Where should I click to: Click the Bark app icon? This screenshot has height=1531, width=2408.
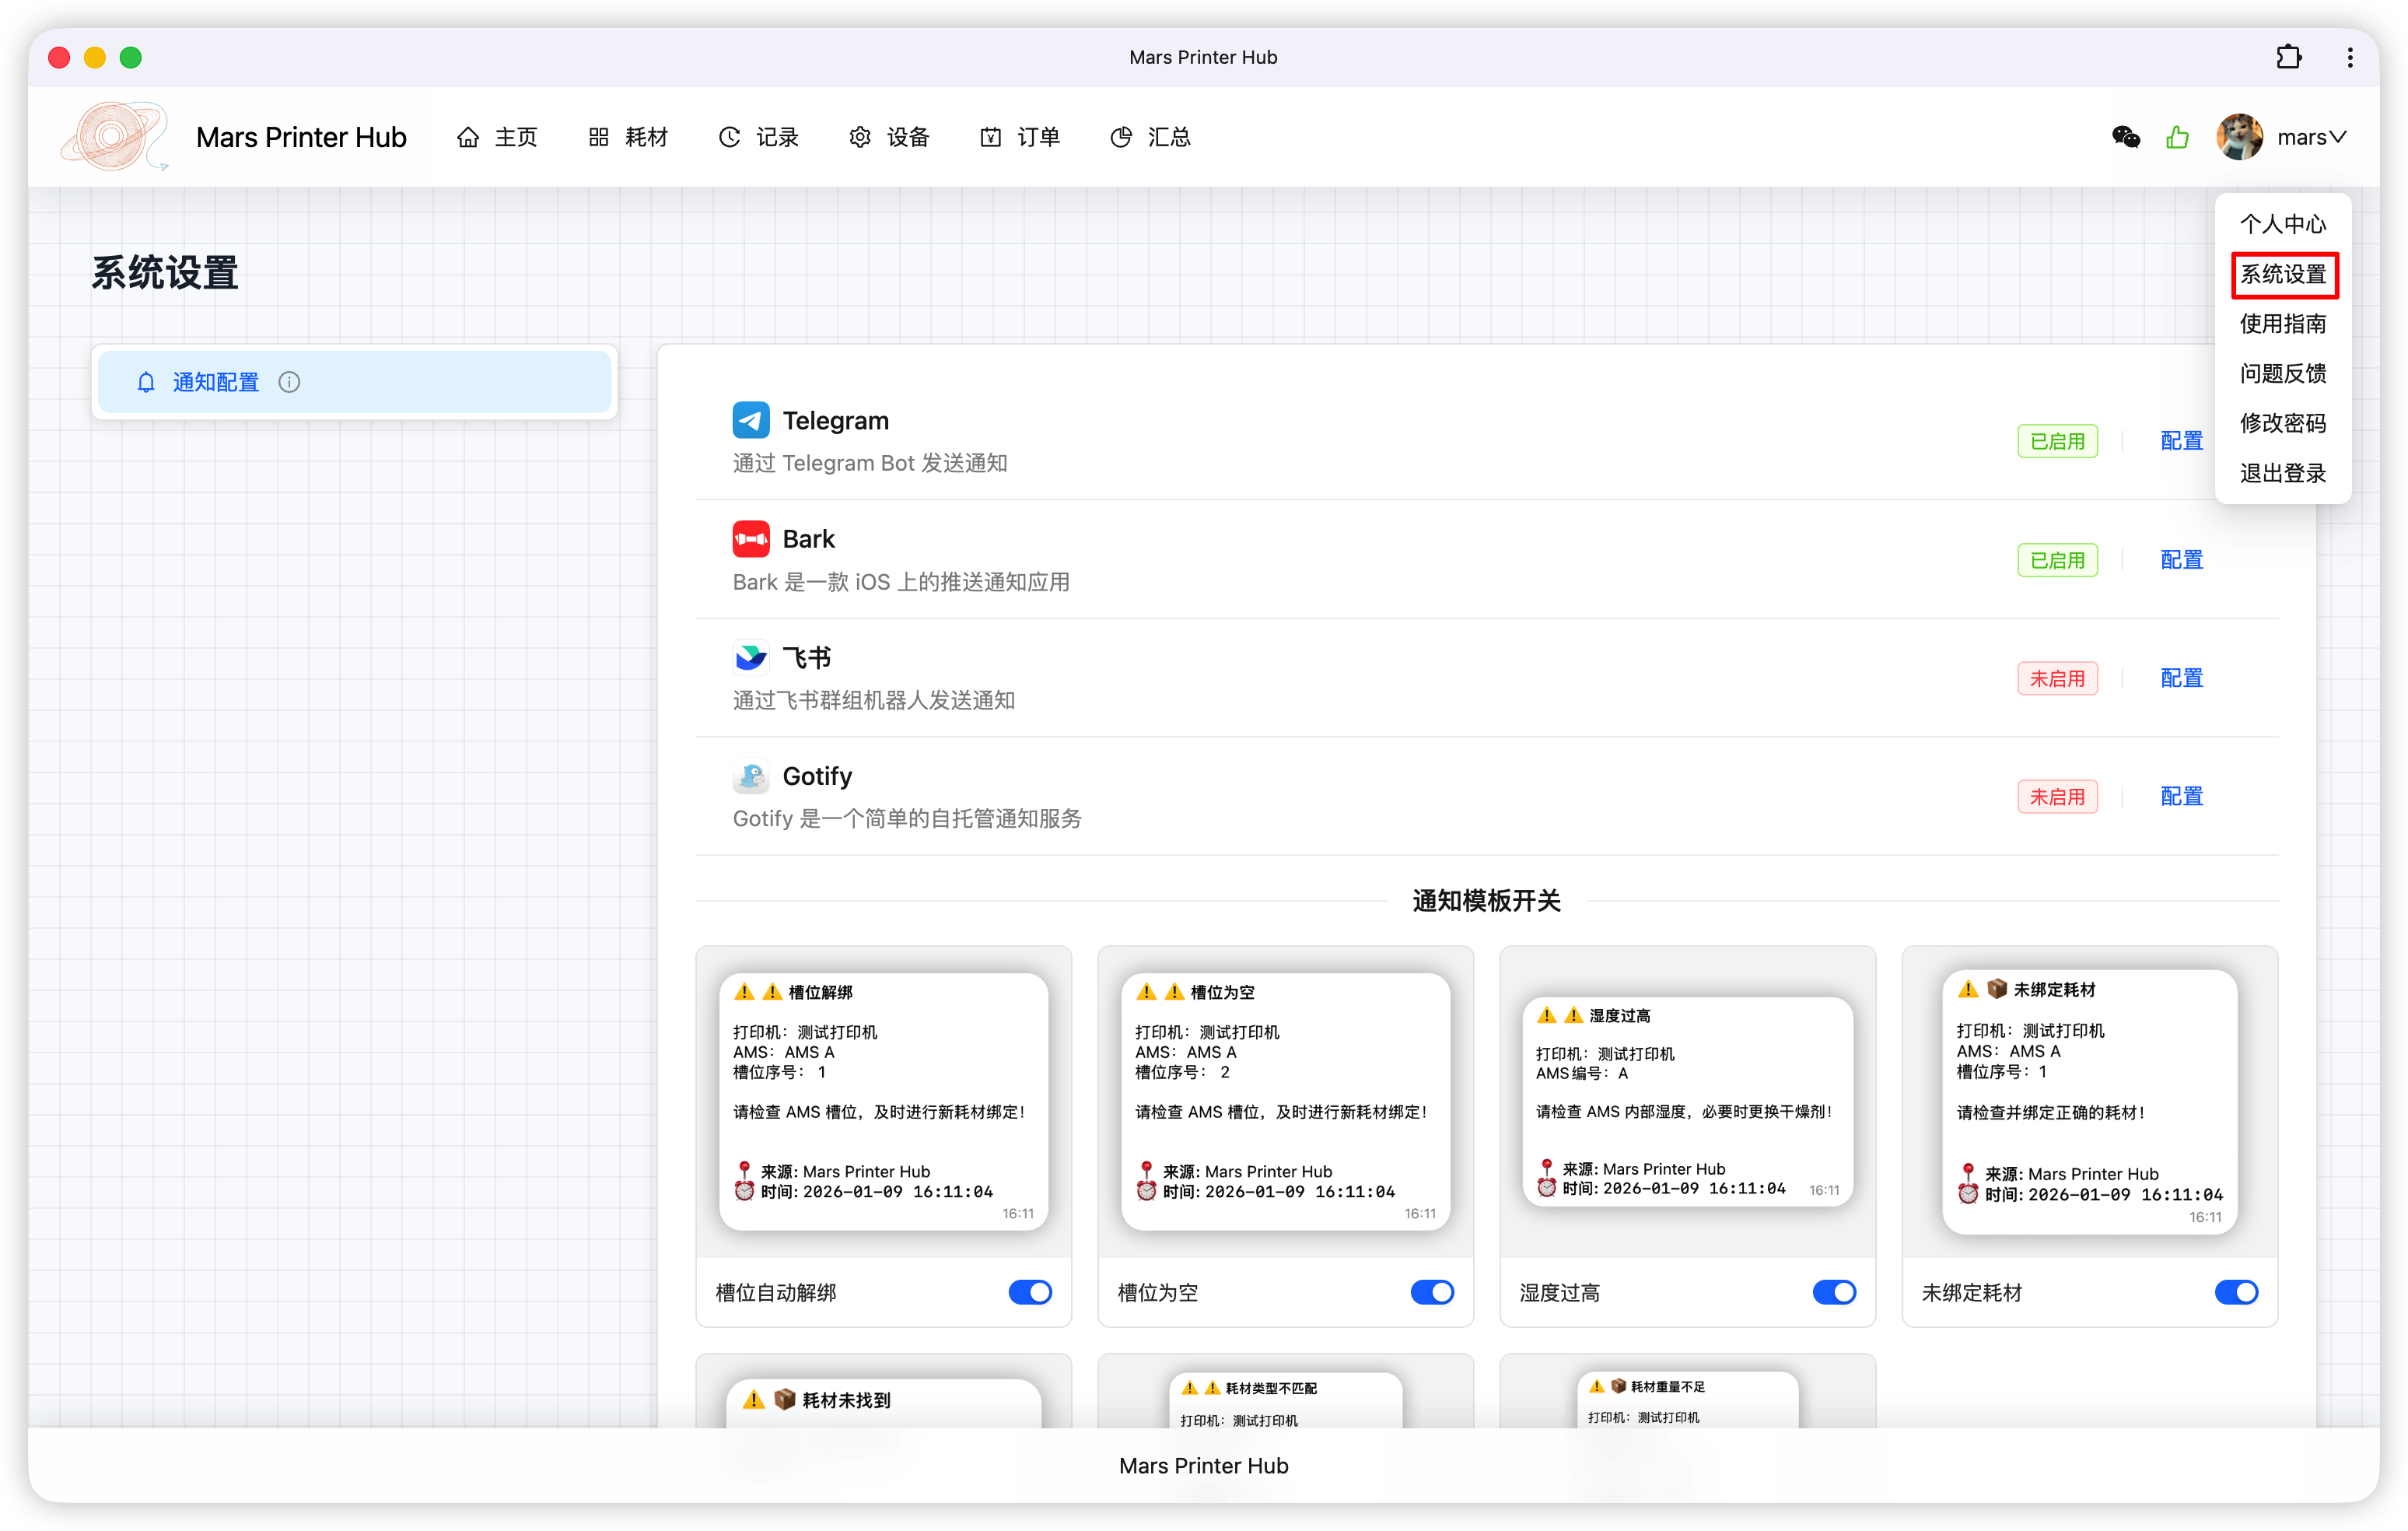[x=751, y=538]
